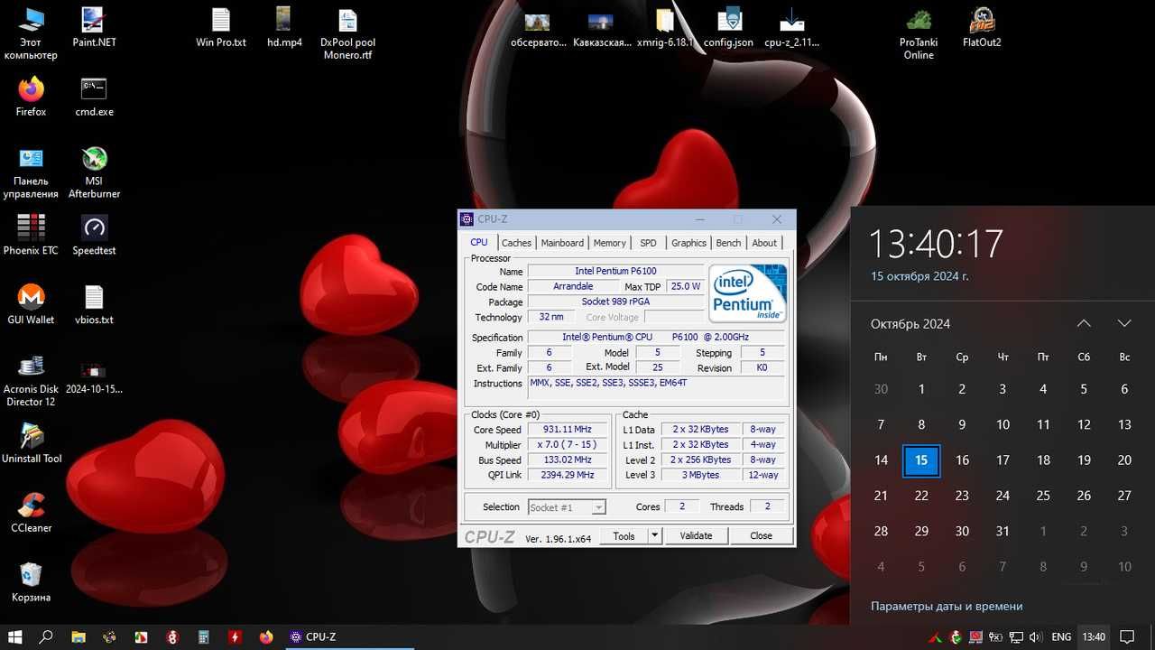Viewport: 1155px width, 650px height.
Task: Select October 15 in the calendar
Action: pos(921,460)
